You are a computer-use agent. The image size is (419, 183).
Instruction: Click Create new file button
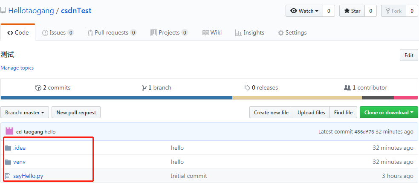point(271,112)
